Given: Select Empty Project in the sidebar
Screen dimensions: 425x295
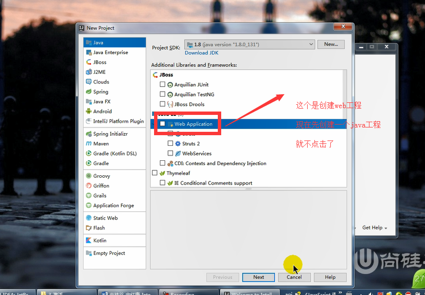Looking at the screenshot, I should pos(114,253).
